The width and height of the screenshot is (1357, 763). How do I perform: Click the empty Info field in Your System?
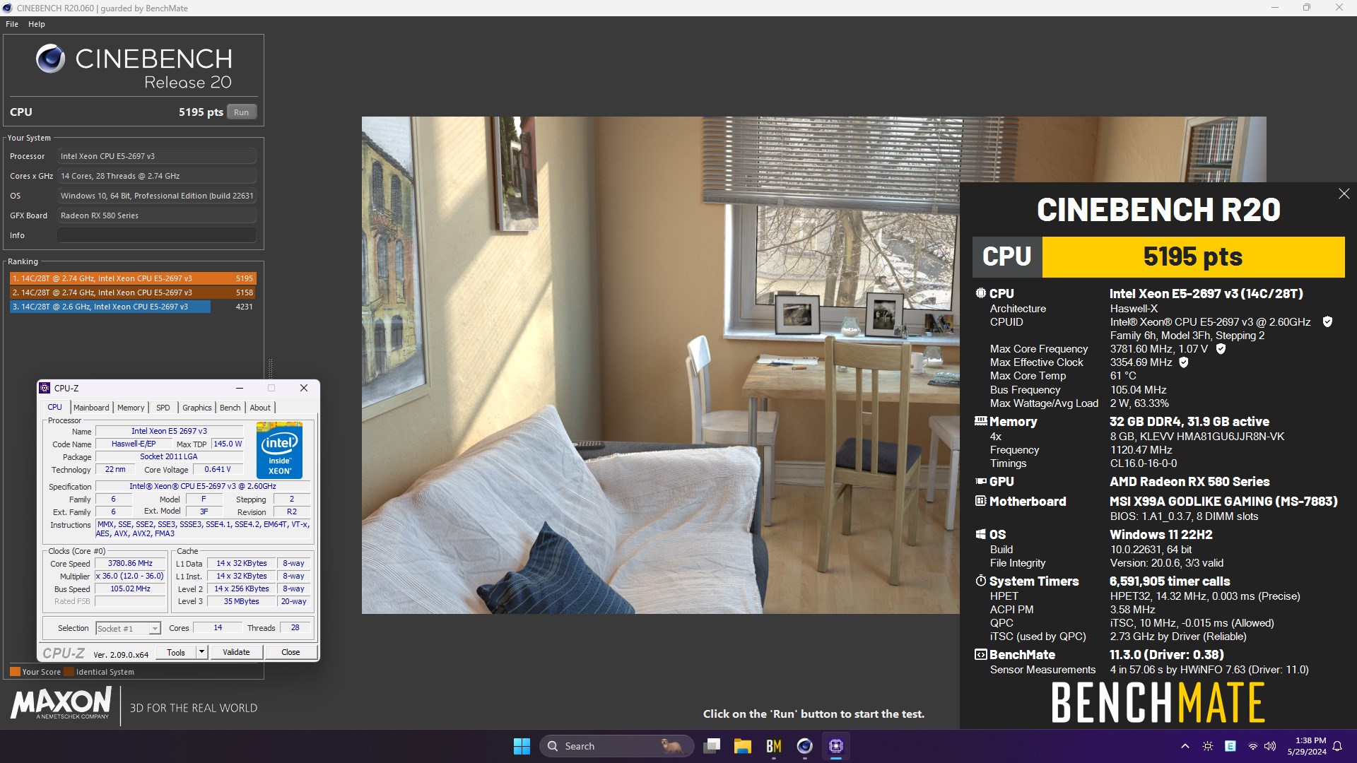point(157,235)
